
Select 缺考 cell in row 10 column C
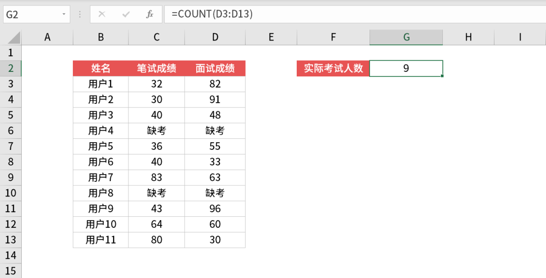tap(157, 193)
